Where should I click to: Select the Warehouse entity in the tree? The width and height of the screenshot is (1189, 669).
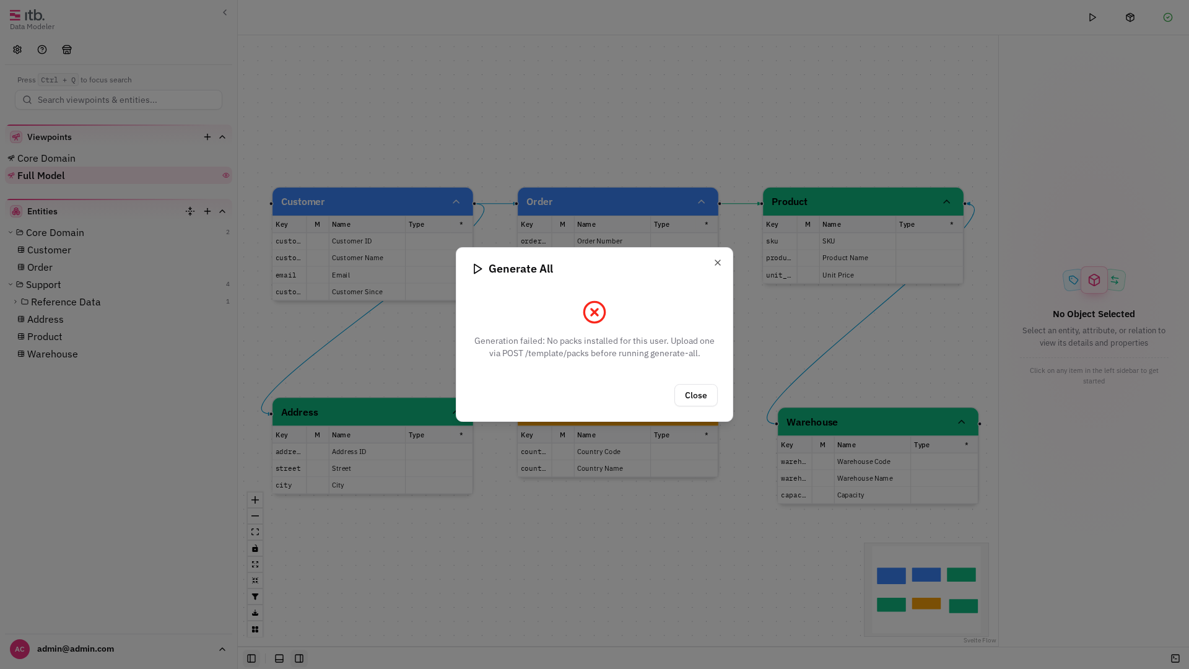pyautogui.click(x=52, y=354)
